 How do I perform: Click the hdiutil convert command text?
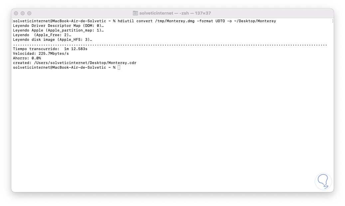(197, 21)
